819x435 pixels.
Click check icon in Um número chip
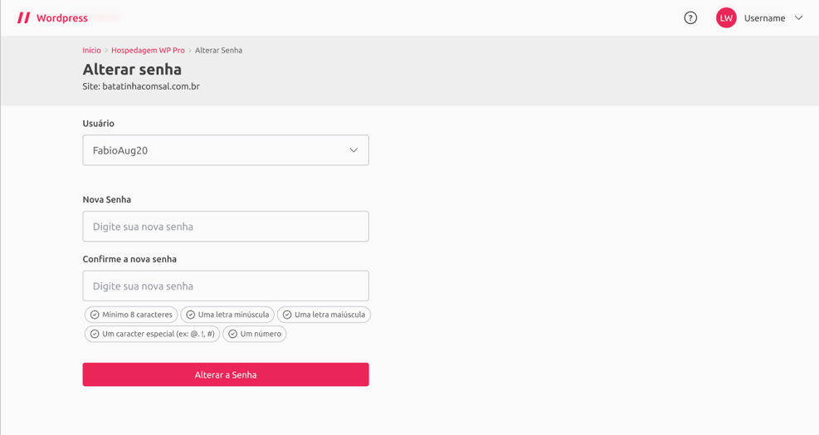233,334
